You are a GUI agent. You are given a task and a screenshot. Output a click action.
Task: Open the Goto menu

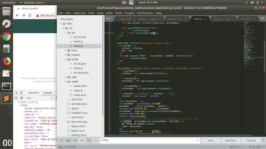coord(109,13)
